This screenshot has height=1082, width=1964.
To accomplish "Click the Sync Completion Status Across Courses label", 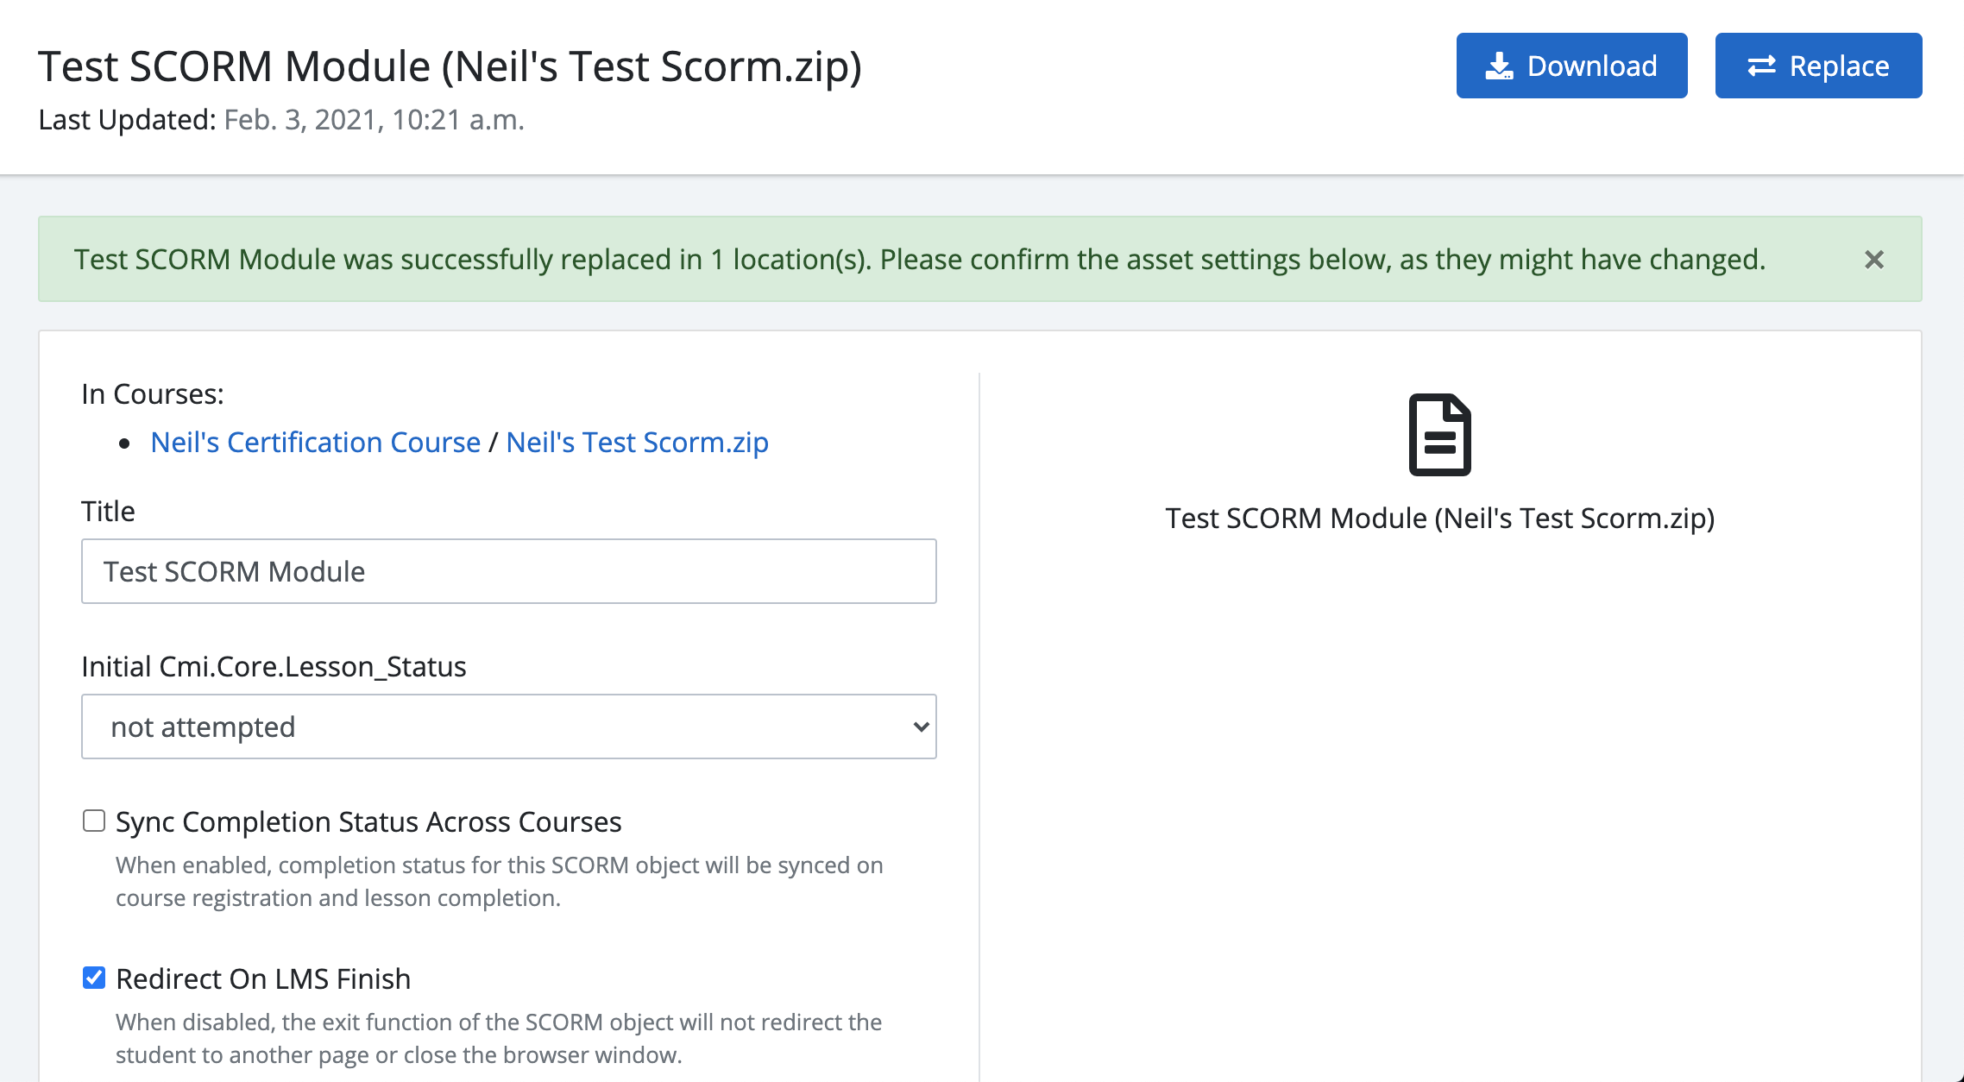I will coord(368,821).
